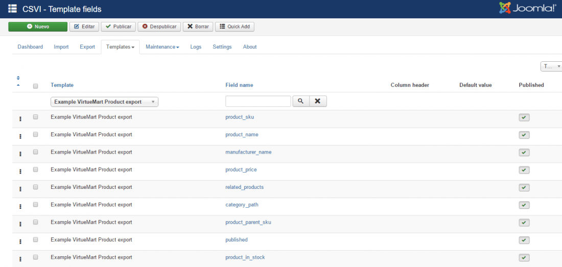Click the Joomla! logo
The image size is (562, 267).
pyautogui.click(x=527, y=8)
